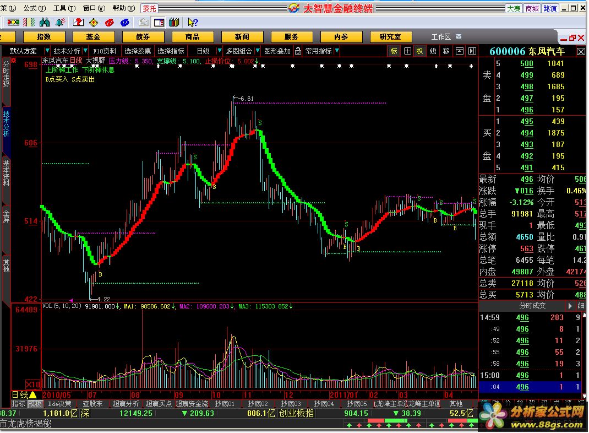Open the 日线 period dropdown arrow
589x433 pixels.
point(220,50)
